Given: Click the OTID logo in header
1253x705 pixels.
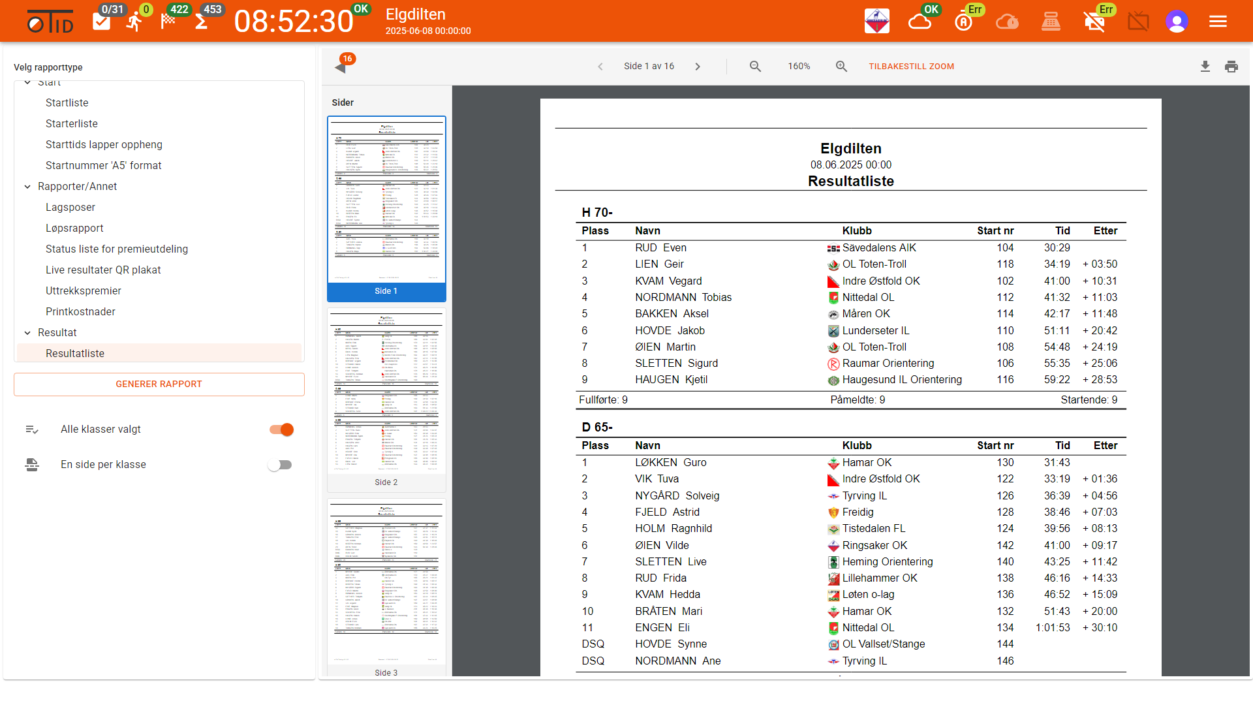Looking at the screenshot, I should 50,22.
